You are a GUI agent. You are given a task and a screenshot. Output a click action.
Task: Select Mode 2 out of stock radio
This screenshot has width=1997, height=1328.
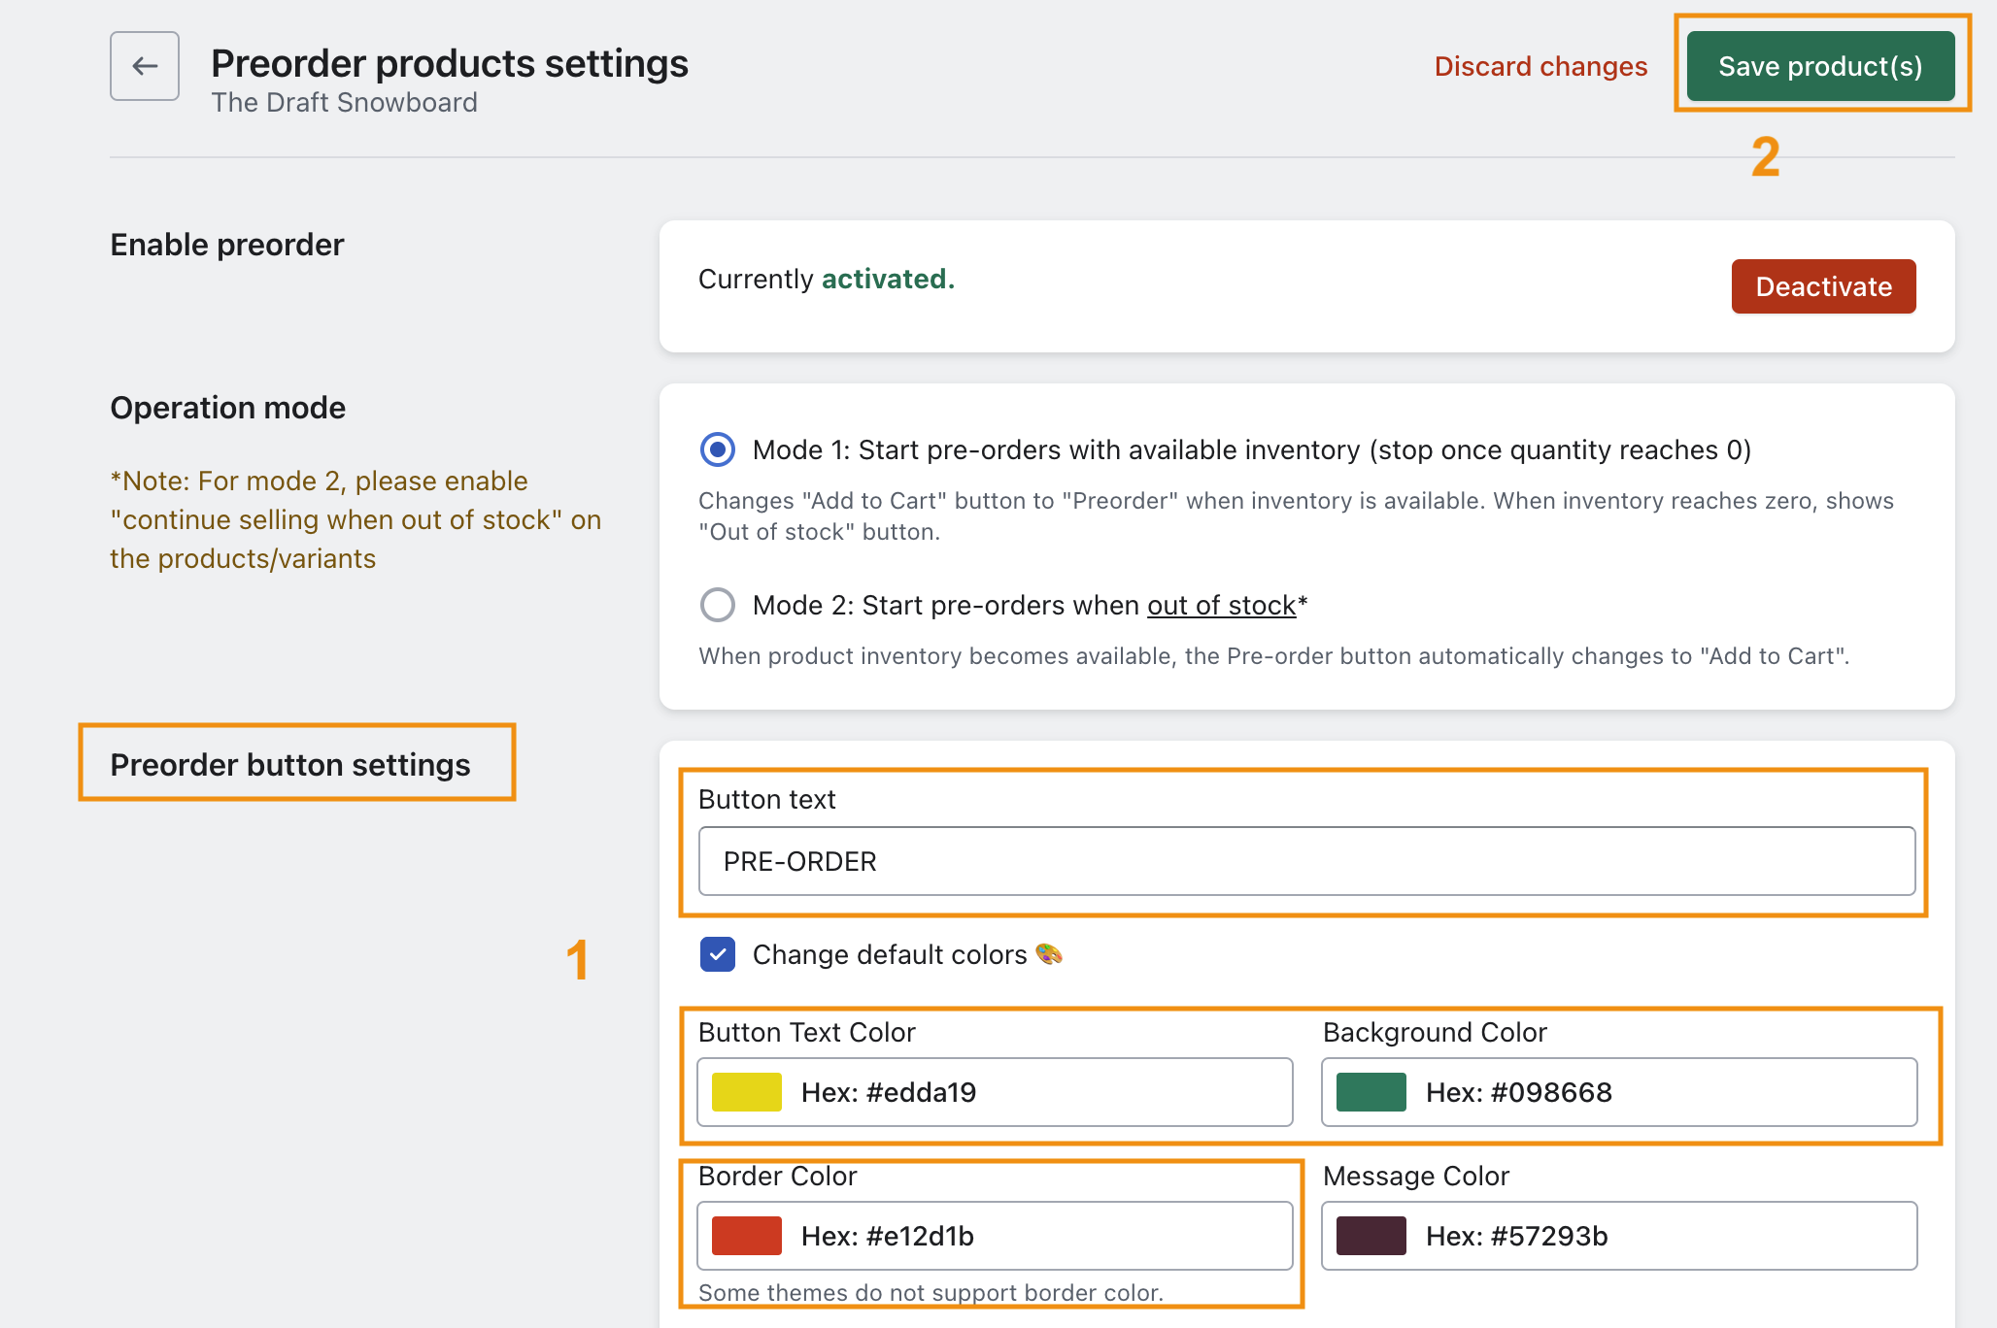718,605
